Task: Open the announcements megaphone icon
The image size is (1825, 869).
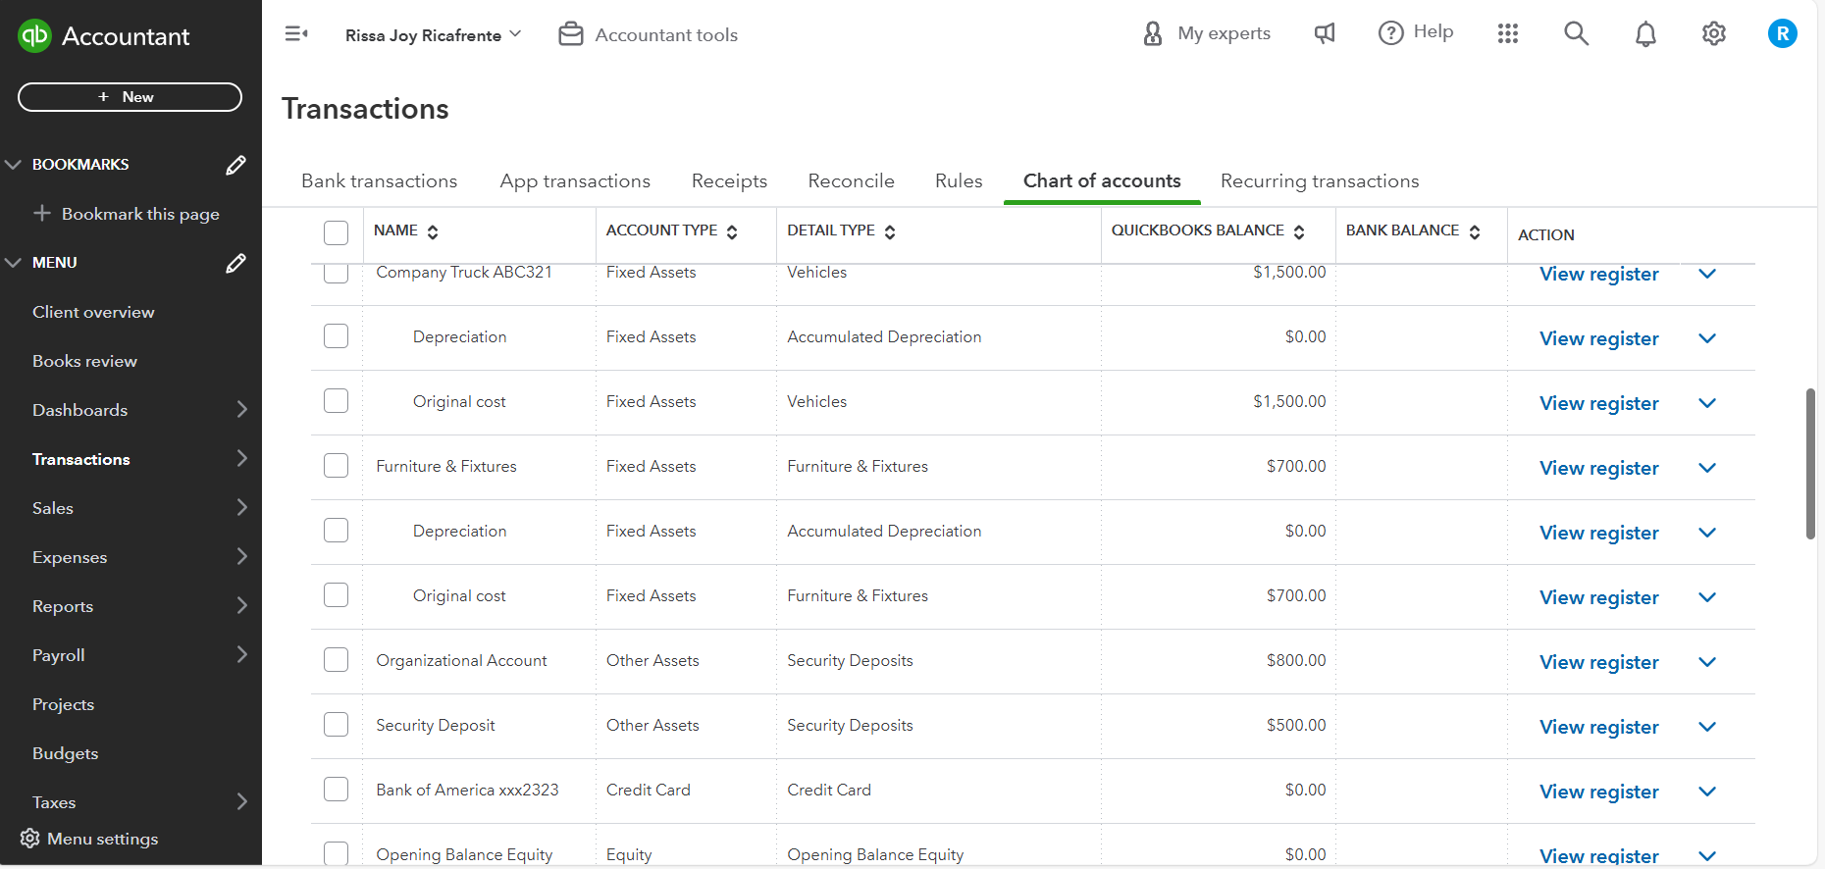Action: [1325, 33]
